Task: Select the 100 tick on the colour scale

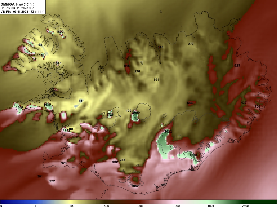Action: tap(72, 206)
